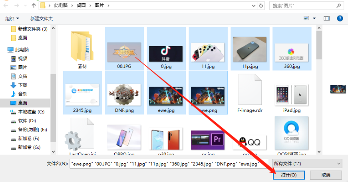
Task: Open 备份[勿删] (E:) drive
Action: (29, 129)
